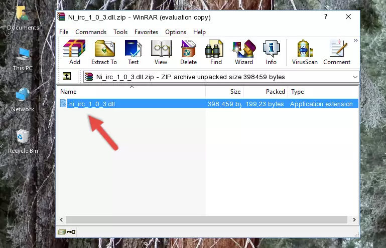Screen dimensions: 386x248
Task: Sort by Packed column header
Action: (266, 92)
